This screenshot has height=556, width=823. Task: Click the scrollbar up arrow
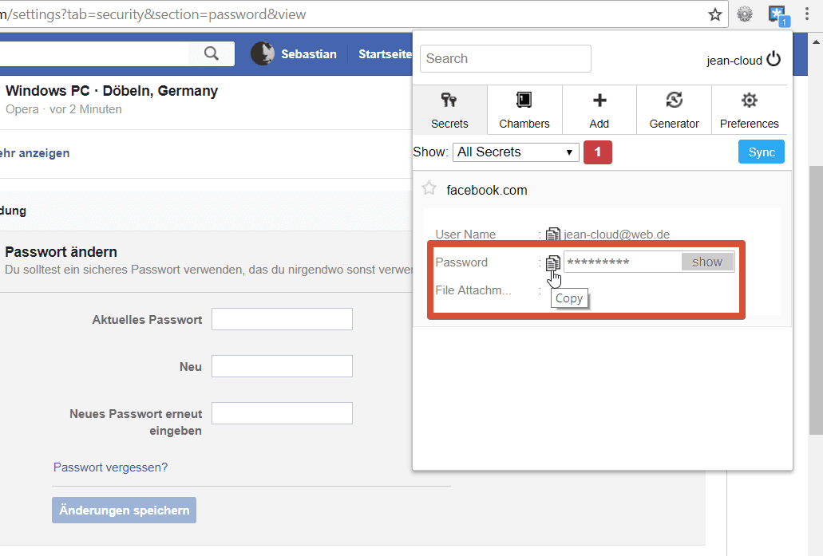pyautogui.click(x=816, y=42)
